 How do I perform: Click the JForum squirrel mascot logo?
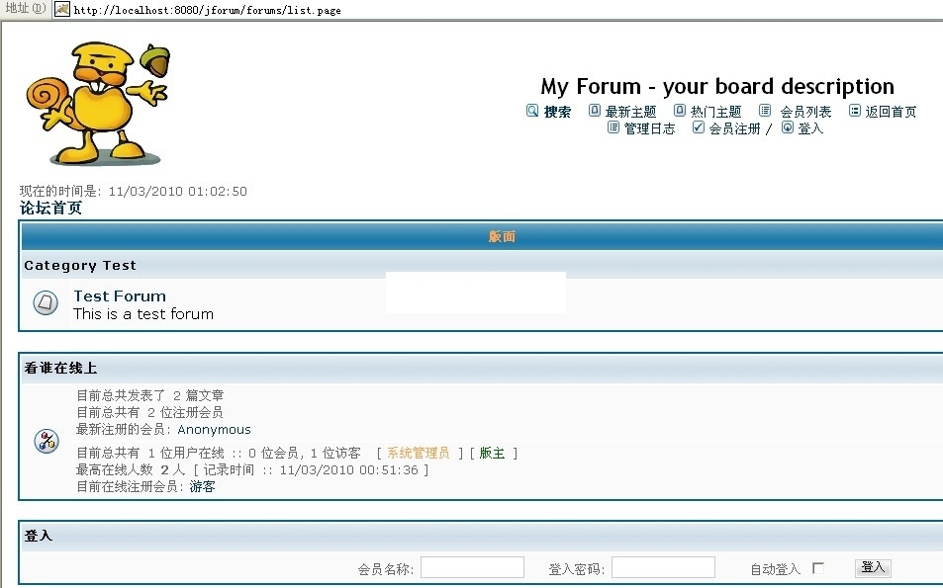click(96, 104)
